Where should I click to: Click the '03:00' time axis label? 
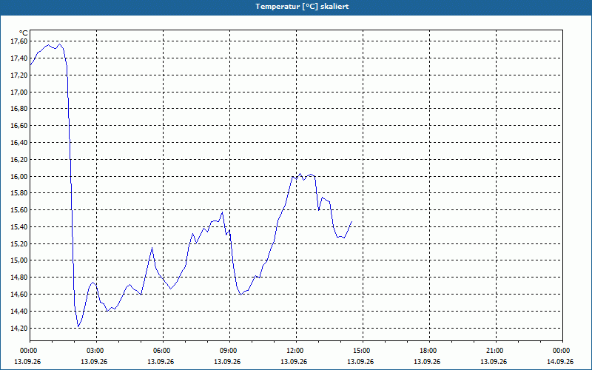point(97,351)
